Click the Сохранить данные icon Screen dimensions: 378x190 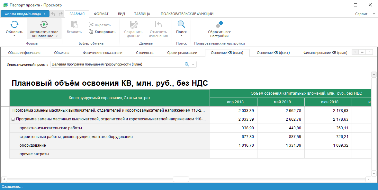pyautogui.click(x=133, y=25)
